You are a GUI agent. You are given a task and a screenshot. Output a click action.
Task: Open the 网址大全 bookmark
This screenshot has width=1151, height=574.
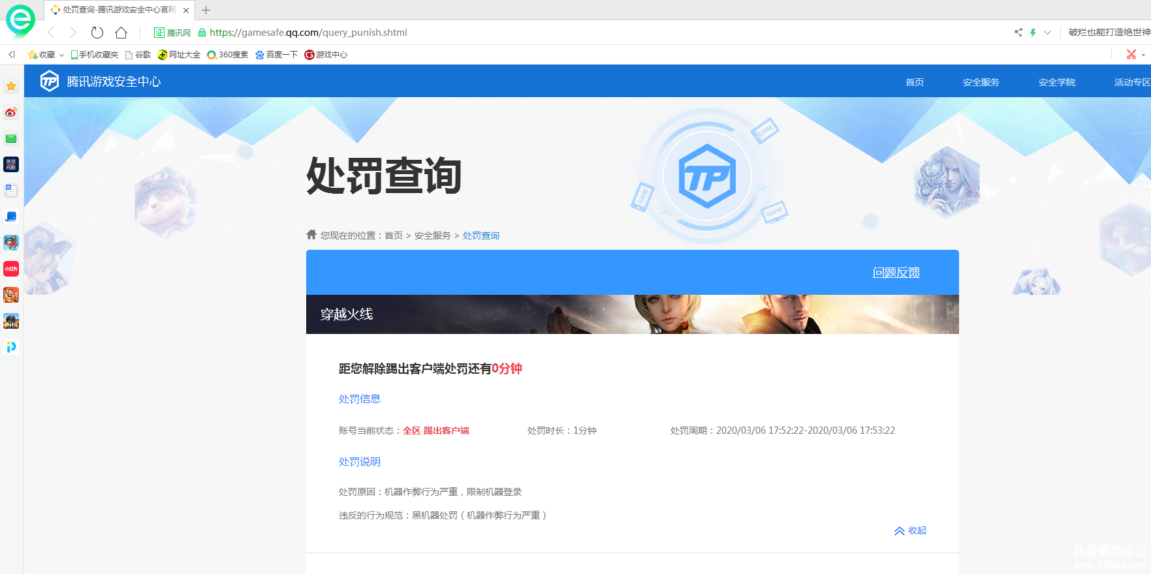click(180, 55)
